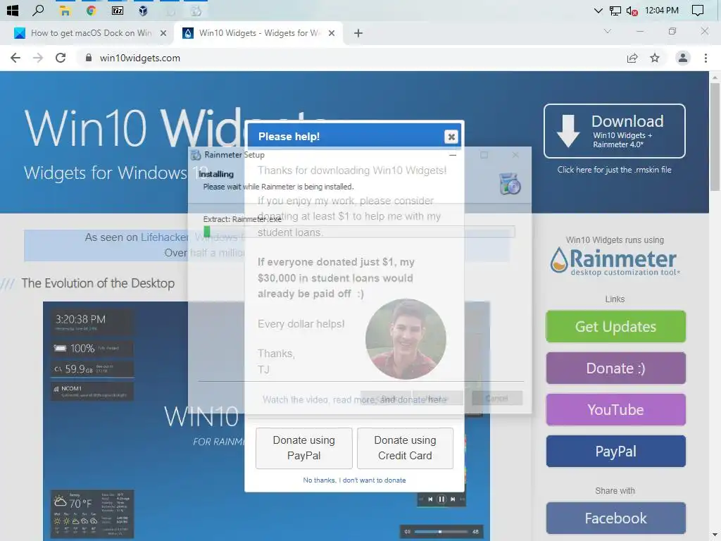Adjust the widget volume slider
The width and height of the screenshot is (721, 541).
(441, 532)
